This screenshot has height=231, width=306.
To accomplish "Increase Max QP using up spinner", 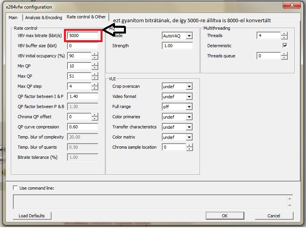I will pos(95,75).
